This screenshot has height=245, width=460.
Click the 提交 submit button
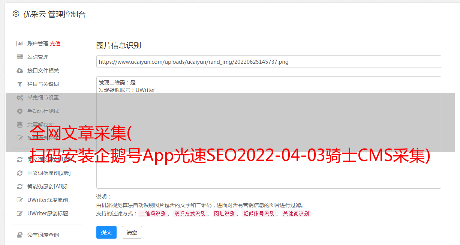pyautogui.click(x=106, y=232)
